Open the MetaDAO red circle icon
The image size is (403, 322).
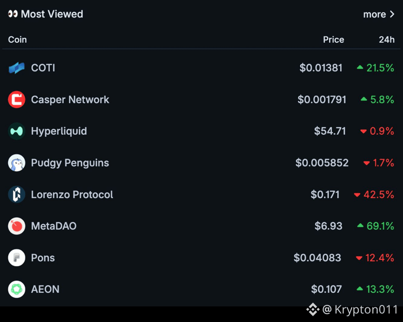(x=17, y=226)
